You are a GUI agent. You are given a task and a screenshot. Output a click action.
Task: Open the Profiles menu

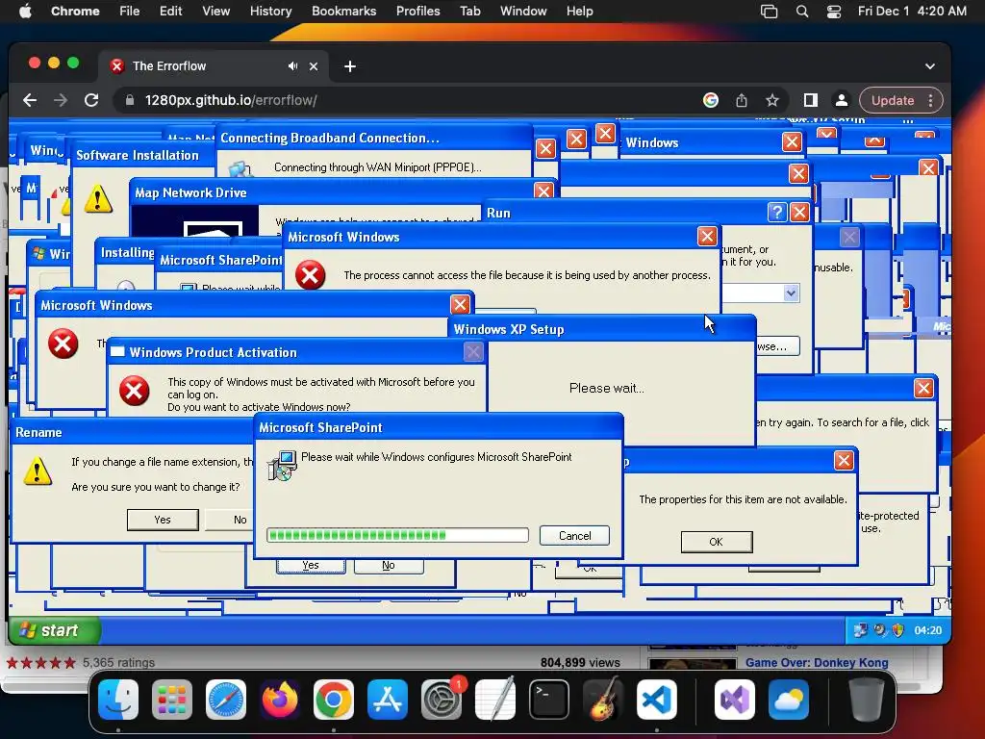click(x=417, y=12)
